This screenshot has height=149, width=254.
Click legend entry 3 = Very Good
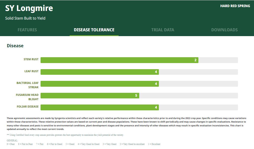point(109,144)
